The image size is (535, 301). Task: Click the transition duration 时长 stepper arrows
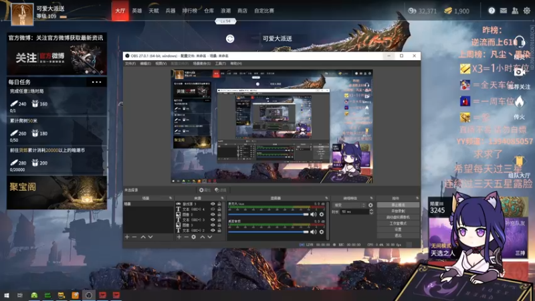click(x=371, y=212)
